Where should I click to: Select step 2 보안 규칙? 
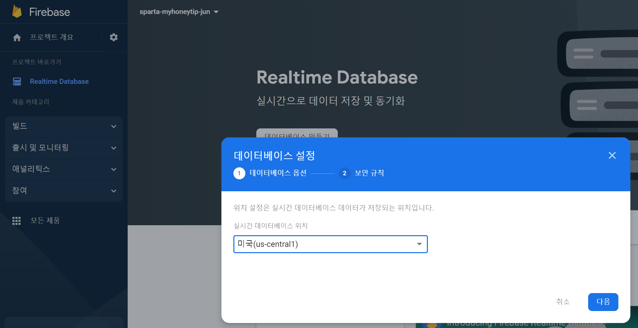(x=361, y=173)
